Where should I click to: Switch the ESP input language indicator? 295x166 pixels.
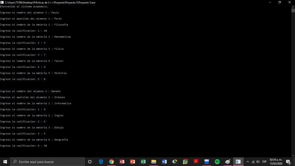(264, 162)
